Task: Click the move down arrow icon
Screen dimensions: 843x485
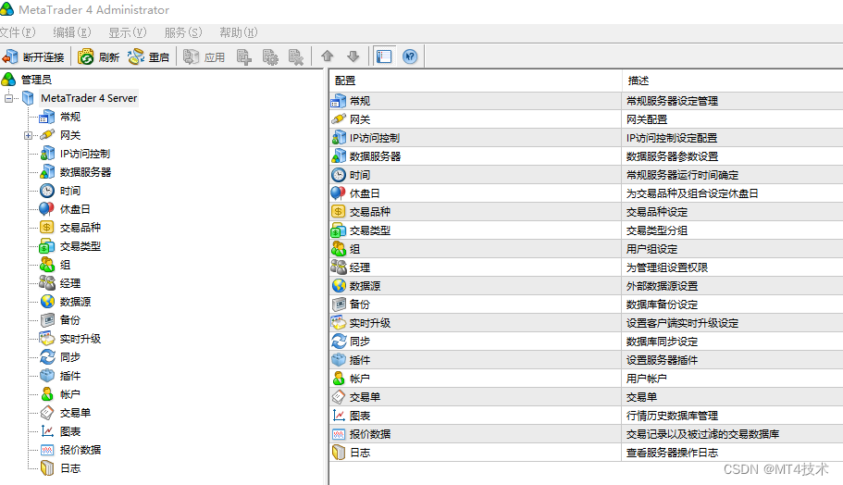Action: point(353,56)
